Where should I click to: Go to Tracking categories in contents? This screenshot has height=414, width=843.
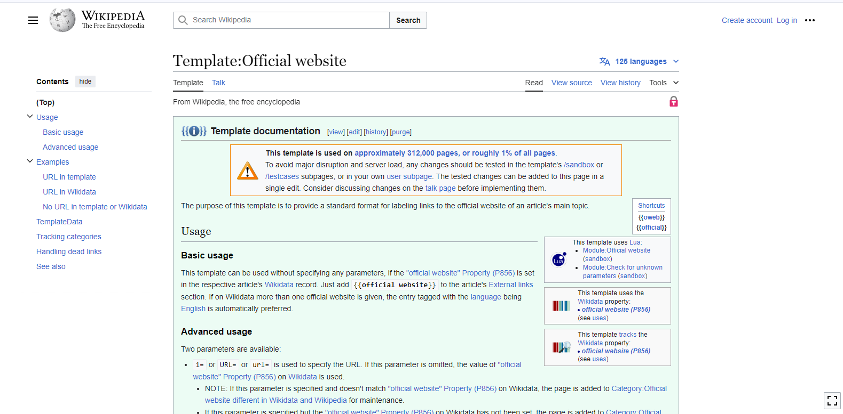click(69, 237)
